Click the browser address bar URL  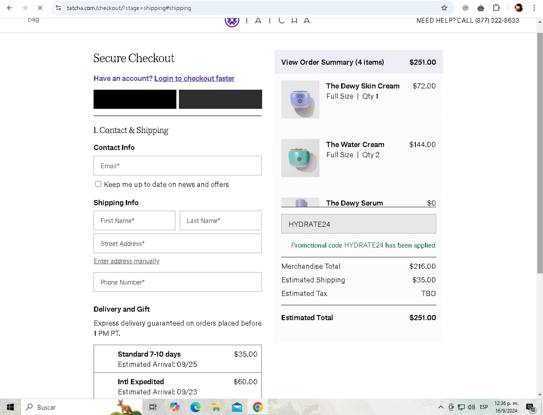coord(129,8)
